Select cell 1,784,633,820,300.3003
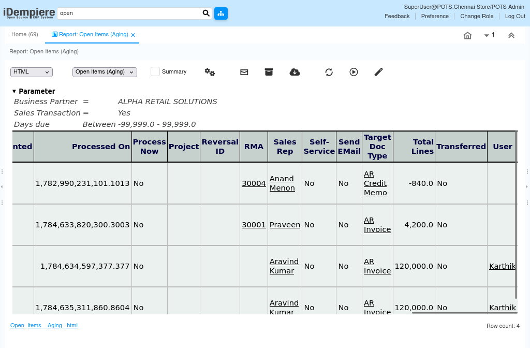This screenshot has width=530, height=348. [83, 225]
